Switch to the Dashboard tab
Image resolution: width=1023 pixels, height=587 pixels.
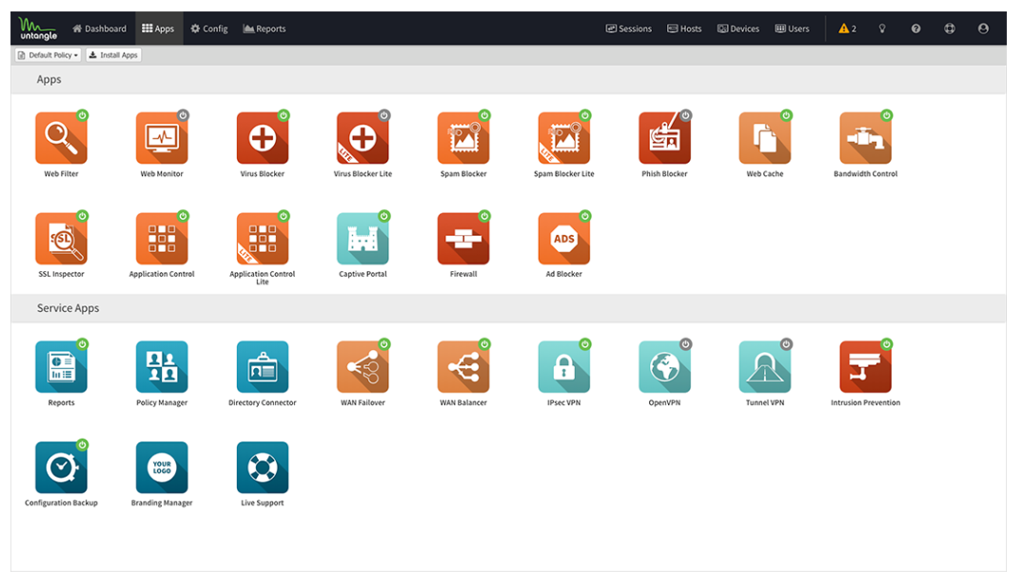click(100, 29)
